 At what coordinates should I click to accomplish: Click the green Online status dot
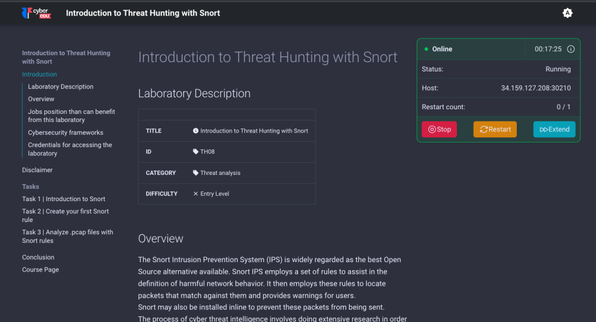click(x=426, y=49)
